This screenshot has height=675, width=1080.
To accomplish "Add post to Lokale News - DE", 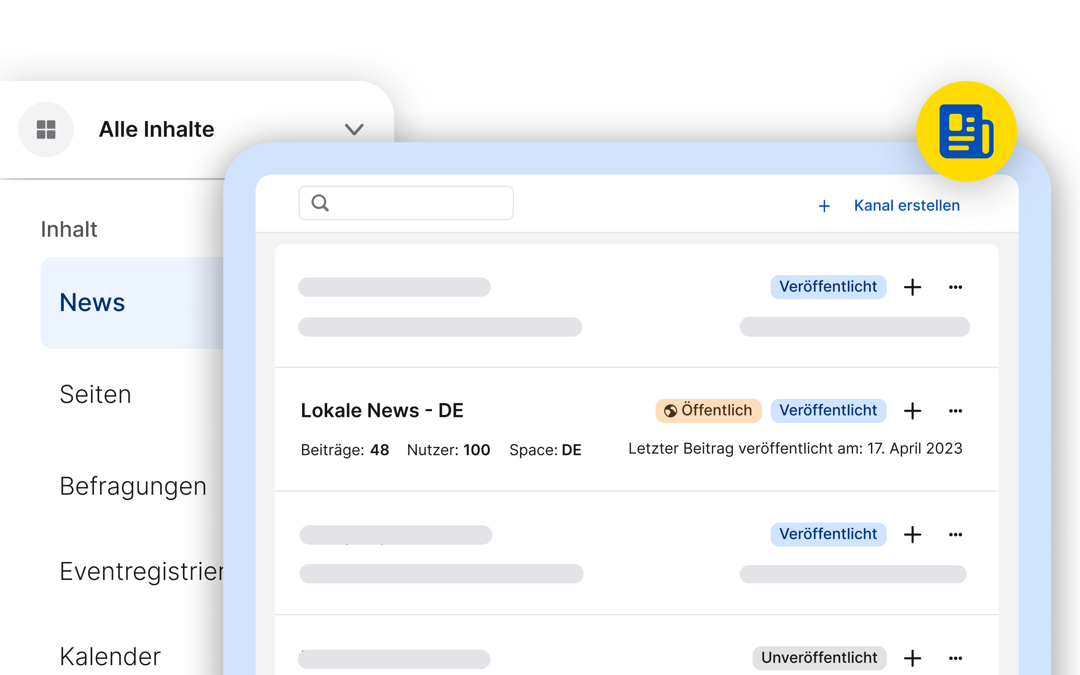I will click(913, 411).
